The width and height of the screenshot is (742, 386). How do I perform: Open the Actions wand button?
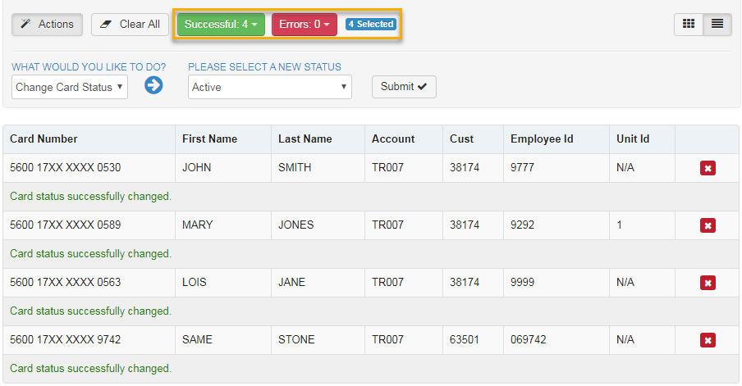pyautogui.click(x=48, y=24)
